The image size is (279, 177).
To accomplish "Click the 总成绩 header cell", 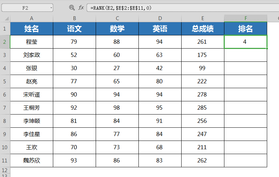I will pyautogui.click(x=203, y=28).
